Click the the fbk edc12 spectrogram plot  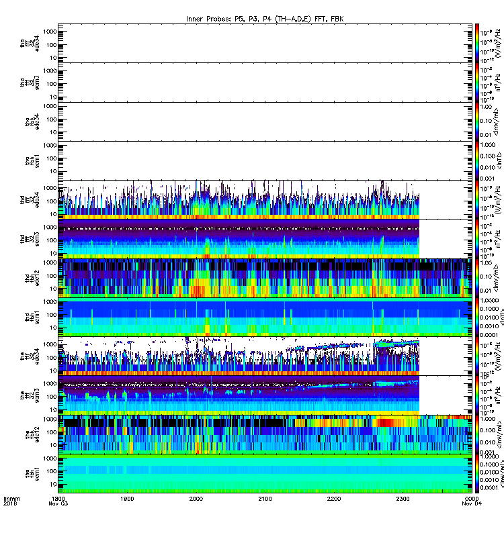pos(265,434)
